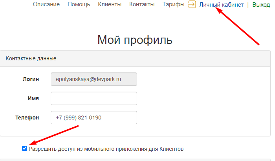Open the Клиенты section

110,4
